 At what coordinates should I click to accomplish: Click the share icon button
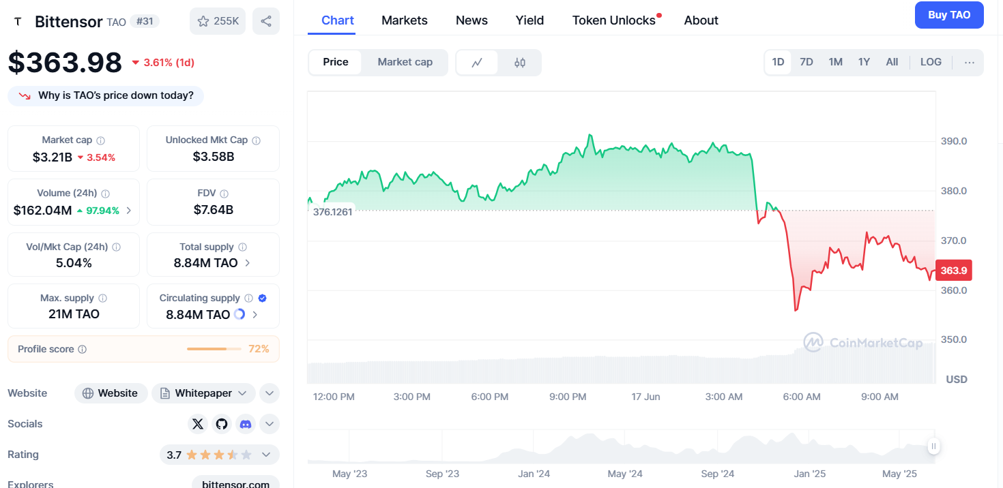[266, 21]
